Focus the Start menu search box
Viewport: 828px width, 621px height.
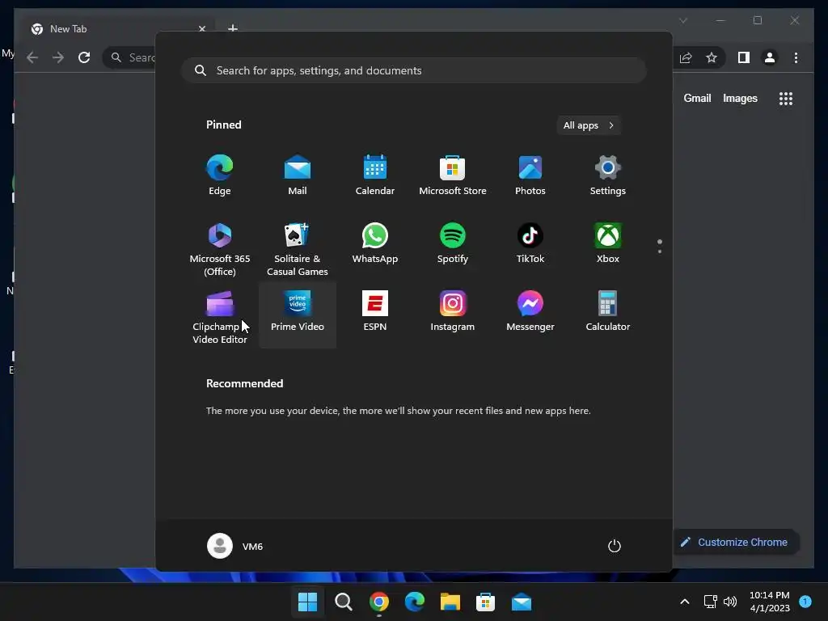coord(414,70)
